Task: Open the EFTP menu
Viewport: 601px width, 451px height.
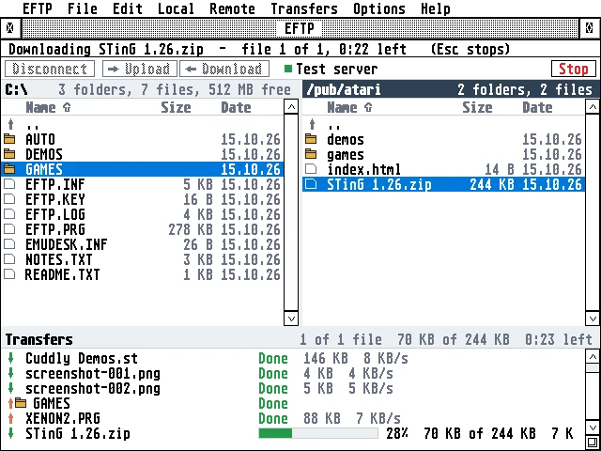Action: tap(38, 8)
